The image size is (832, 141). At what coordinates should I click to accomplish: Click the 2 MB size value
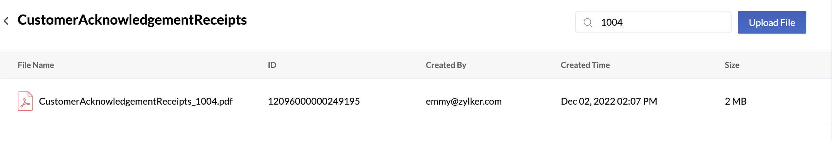[736, 102]
